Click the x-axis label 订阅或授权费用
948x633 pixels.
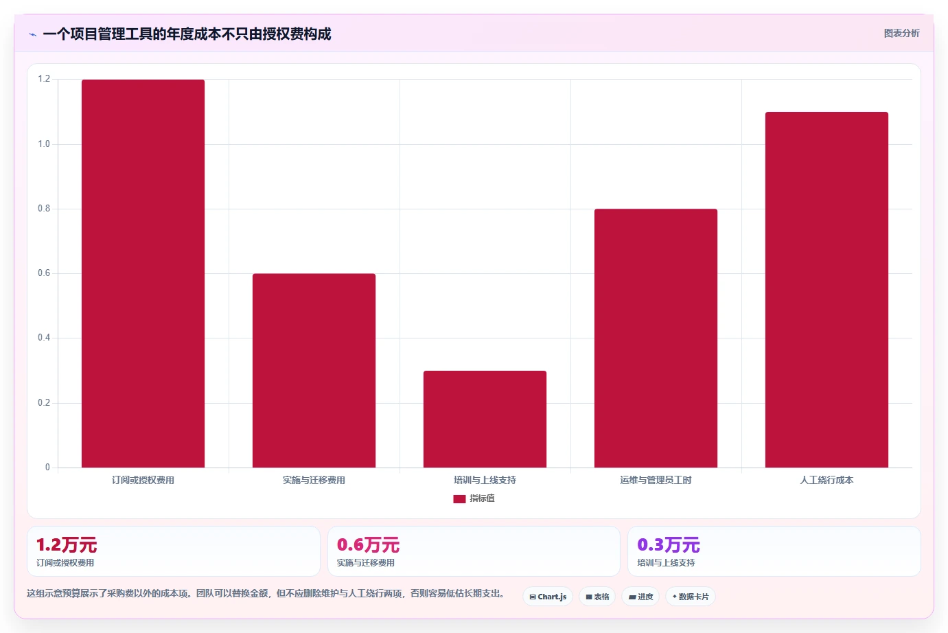(143, 481)
